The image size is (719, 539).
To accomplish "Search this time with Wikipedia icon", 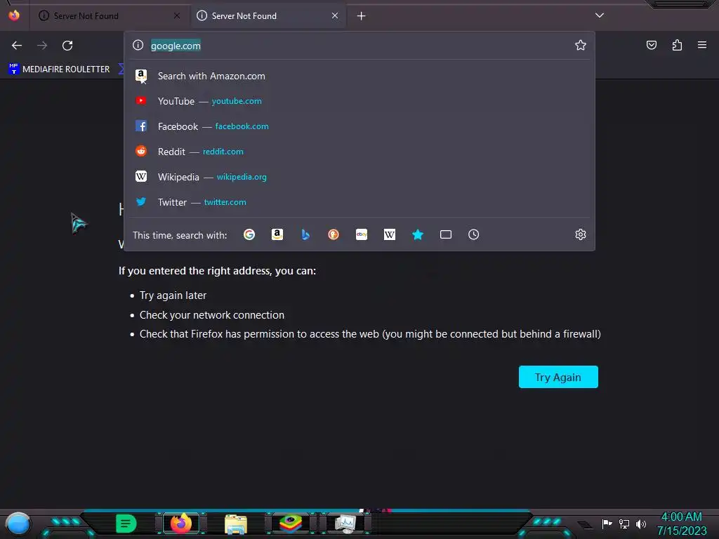I will point(389,234).
